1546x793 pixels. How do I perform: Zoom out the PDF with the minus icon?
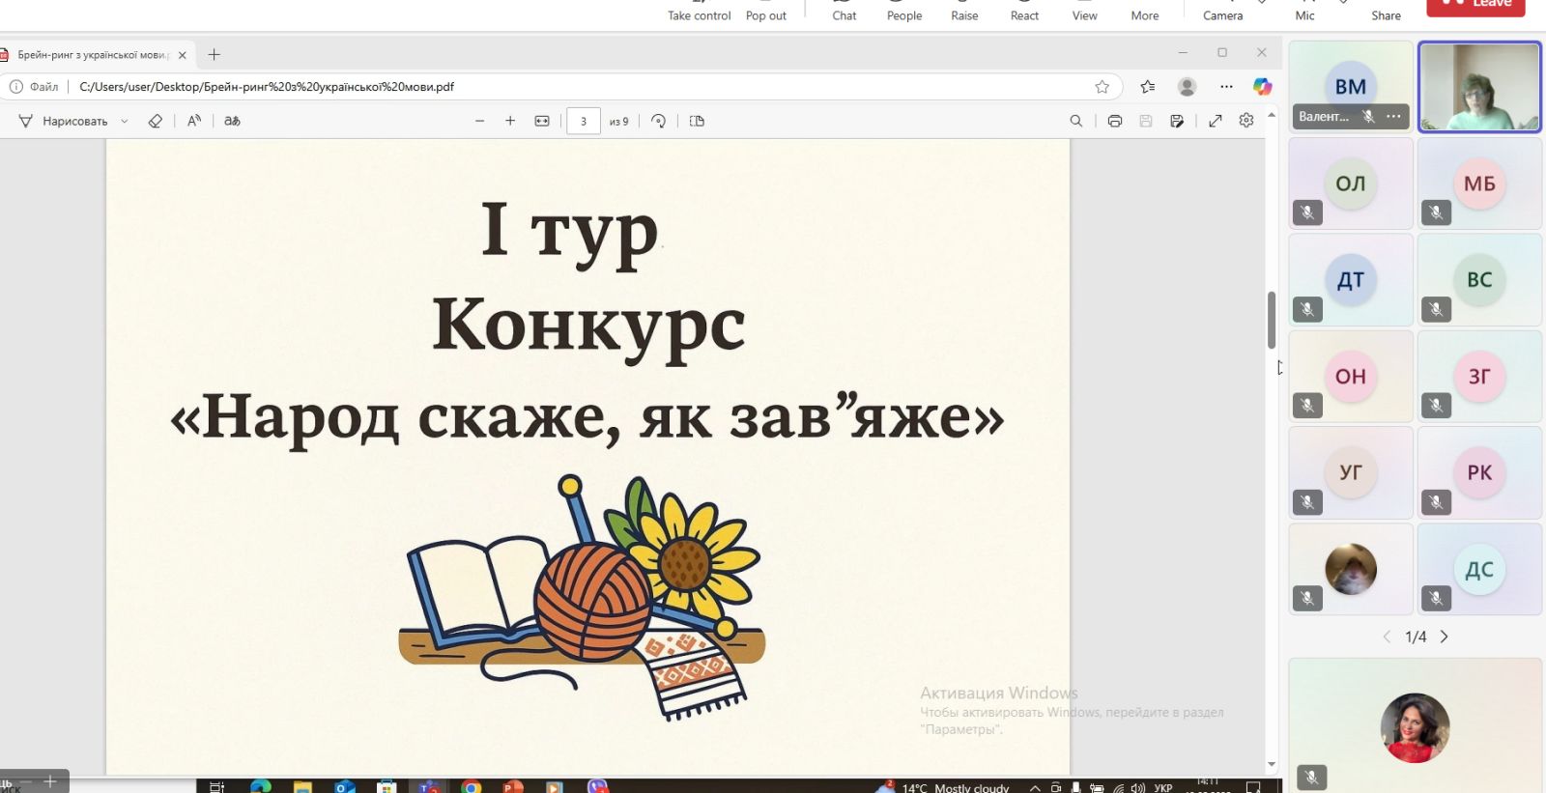tap(479, 121)
